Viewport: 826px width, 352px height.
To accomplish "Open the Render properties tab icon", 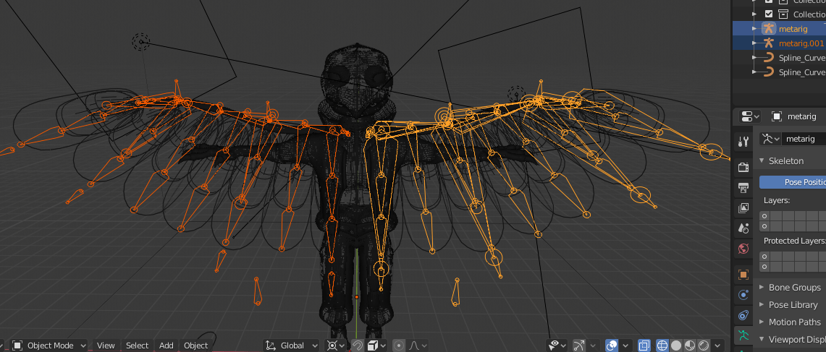I will (x=743, y=167).
